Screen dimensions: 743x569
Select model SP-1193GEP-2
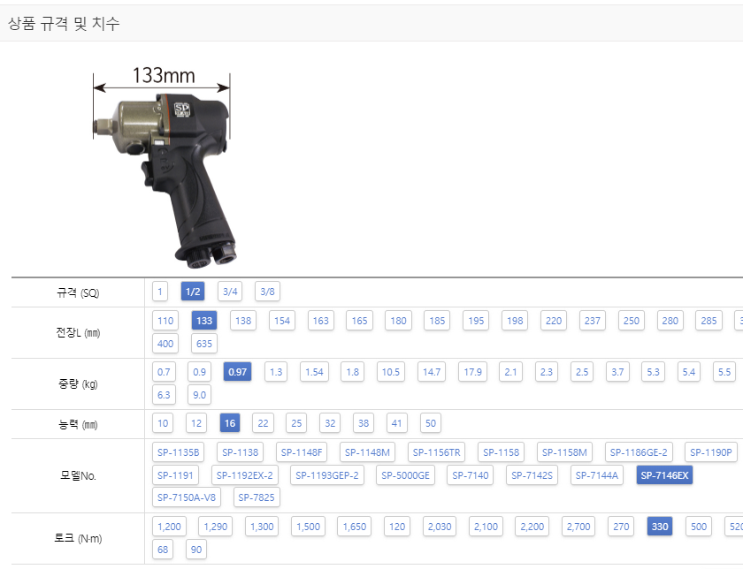point(327,475)
